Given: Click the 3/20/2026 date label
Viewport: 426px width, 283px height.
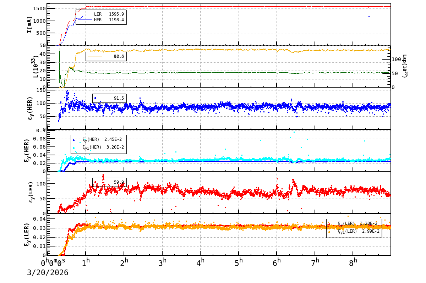Looking at the screenshot, I should click(48, 273).
